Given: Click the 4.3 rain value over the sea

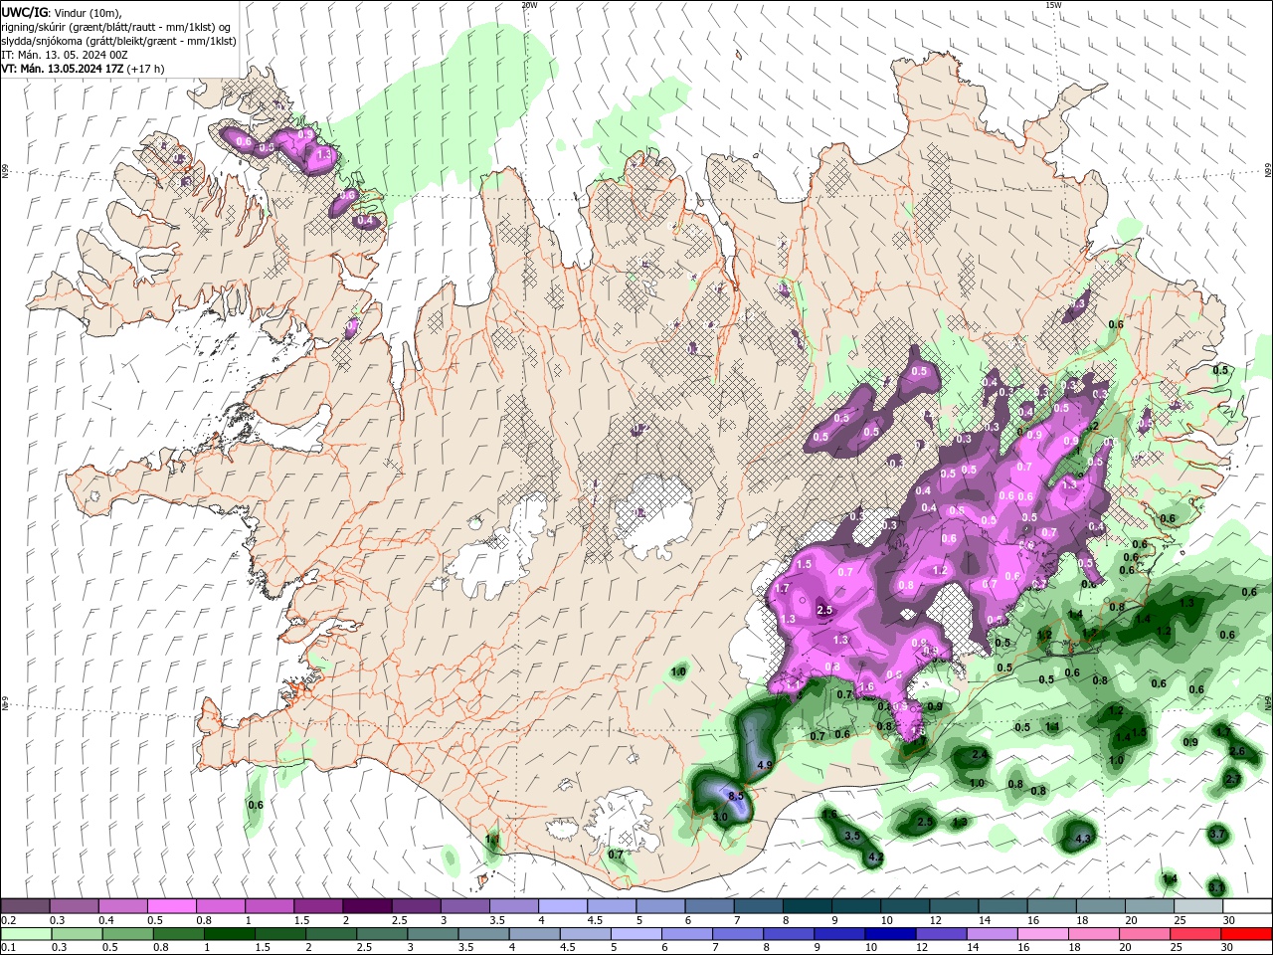Looking at the screenshot, I should [1084, 839].
